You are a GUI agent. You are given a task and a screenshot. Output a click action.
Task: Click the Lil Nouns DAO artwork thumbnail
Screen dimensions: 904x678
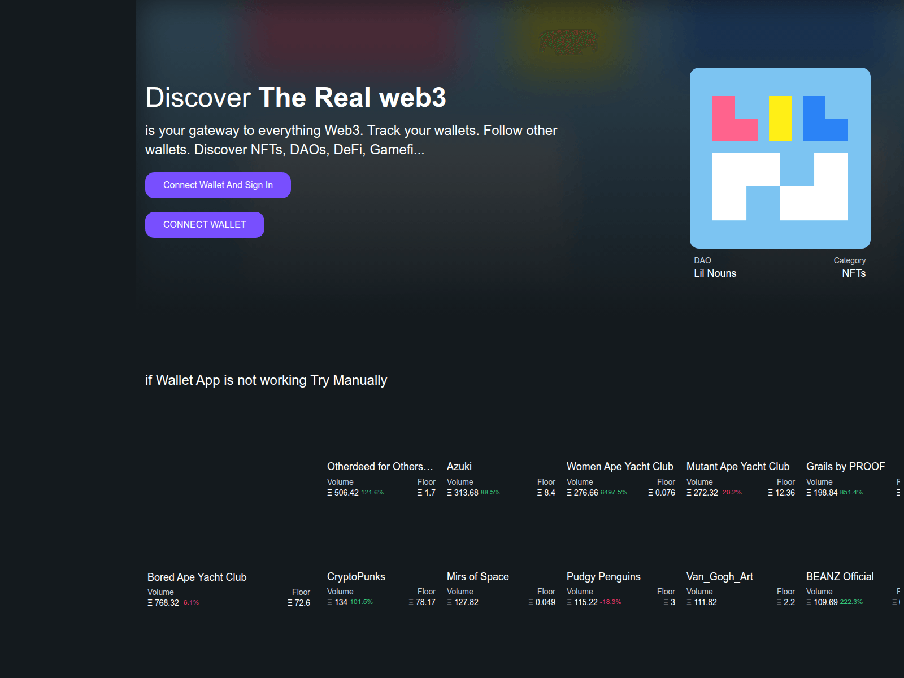click(x=780, y=158)
